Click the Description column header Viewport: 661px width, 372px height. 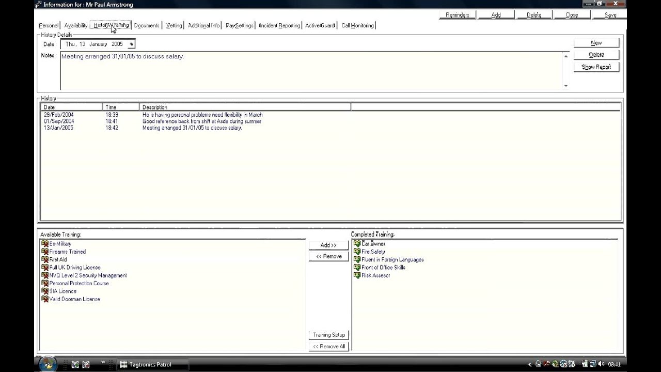tap(245, 107)
